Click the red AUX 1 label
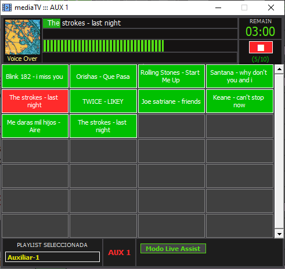285x269 pixels. (120, 253)
